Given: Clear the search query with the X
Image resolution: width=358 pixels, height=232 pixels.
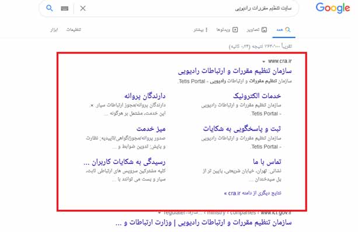Looking at the screenshot, I should 83,8.
